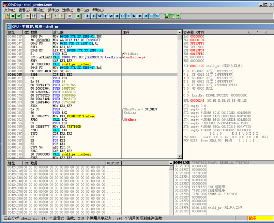Click the Open file toolbar icon
Image resolution: width=274 pixels, height=223 pixels.
coord(7,16)
